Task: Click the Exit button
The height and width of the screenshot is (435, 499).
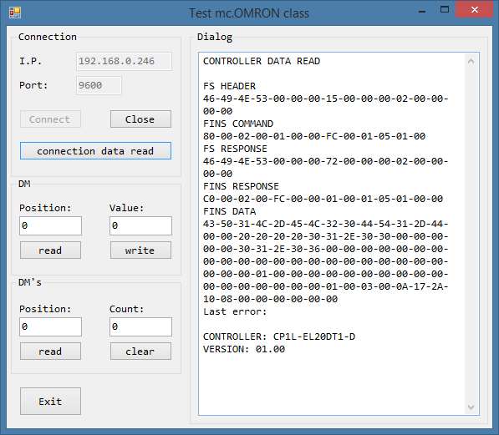Action: 50,401
